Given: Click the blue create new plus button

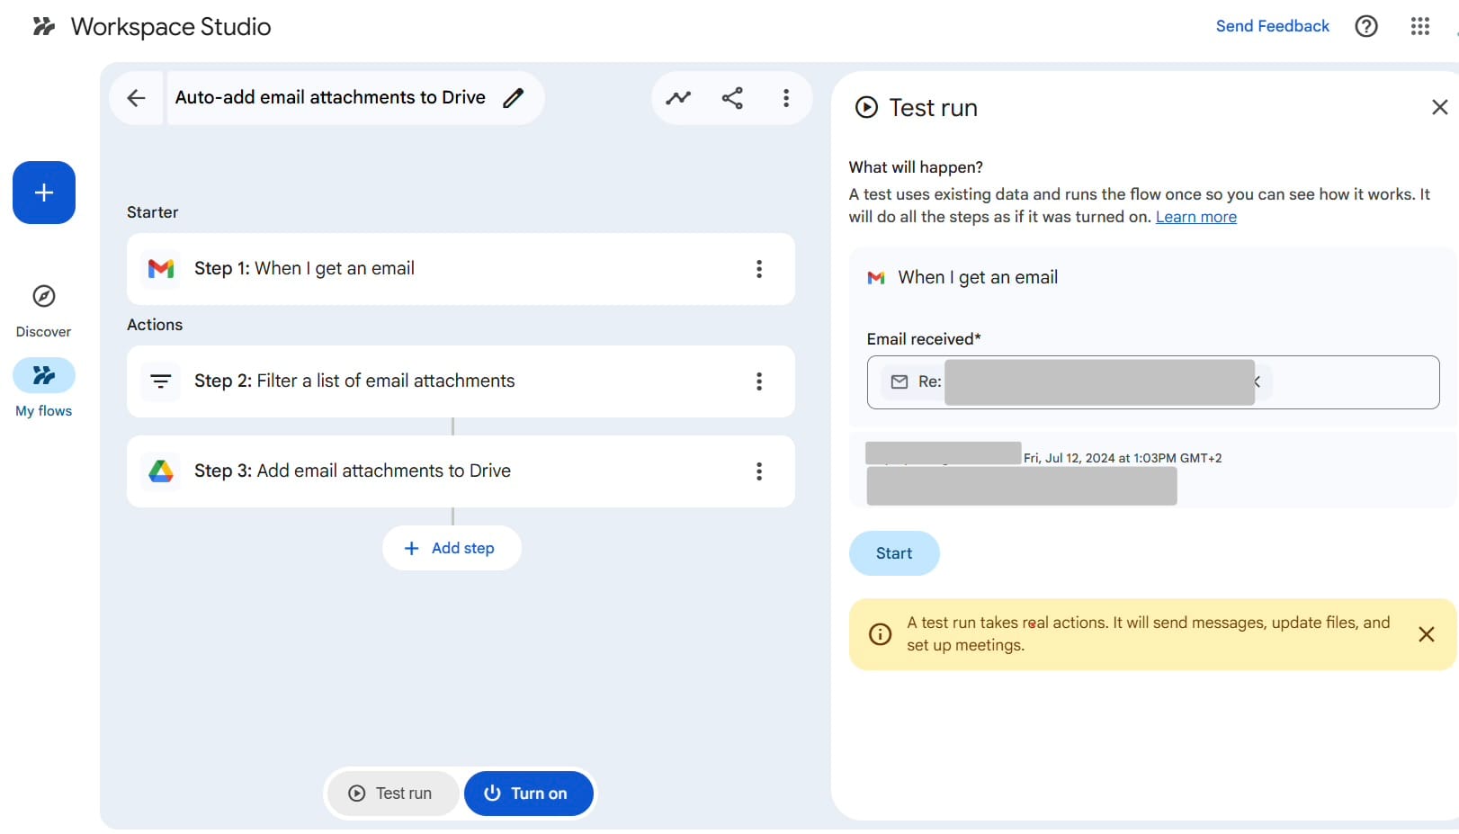Looking at the screenshot, I should coord(44,193).
